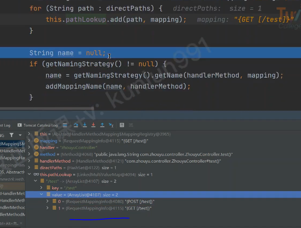
Task: Switch to the partially visible 'st Log' tab
Action: 5,126
